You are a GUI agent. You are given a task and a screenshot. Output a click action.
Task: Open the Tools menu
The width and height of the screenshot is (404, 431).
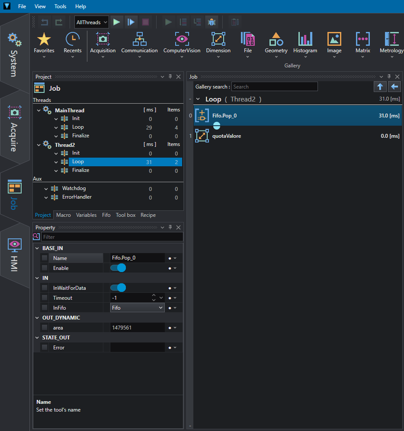click(x=60, y=6)
